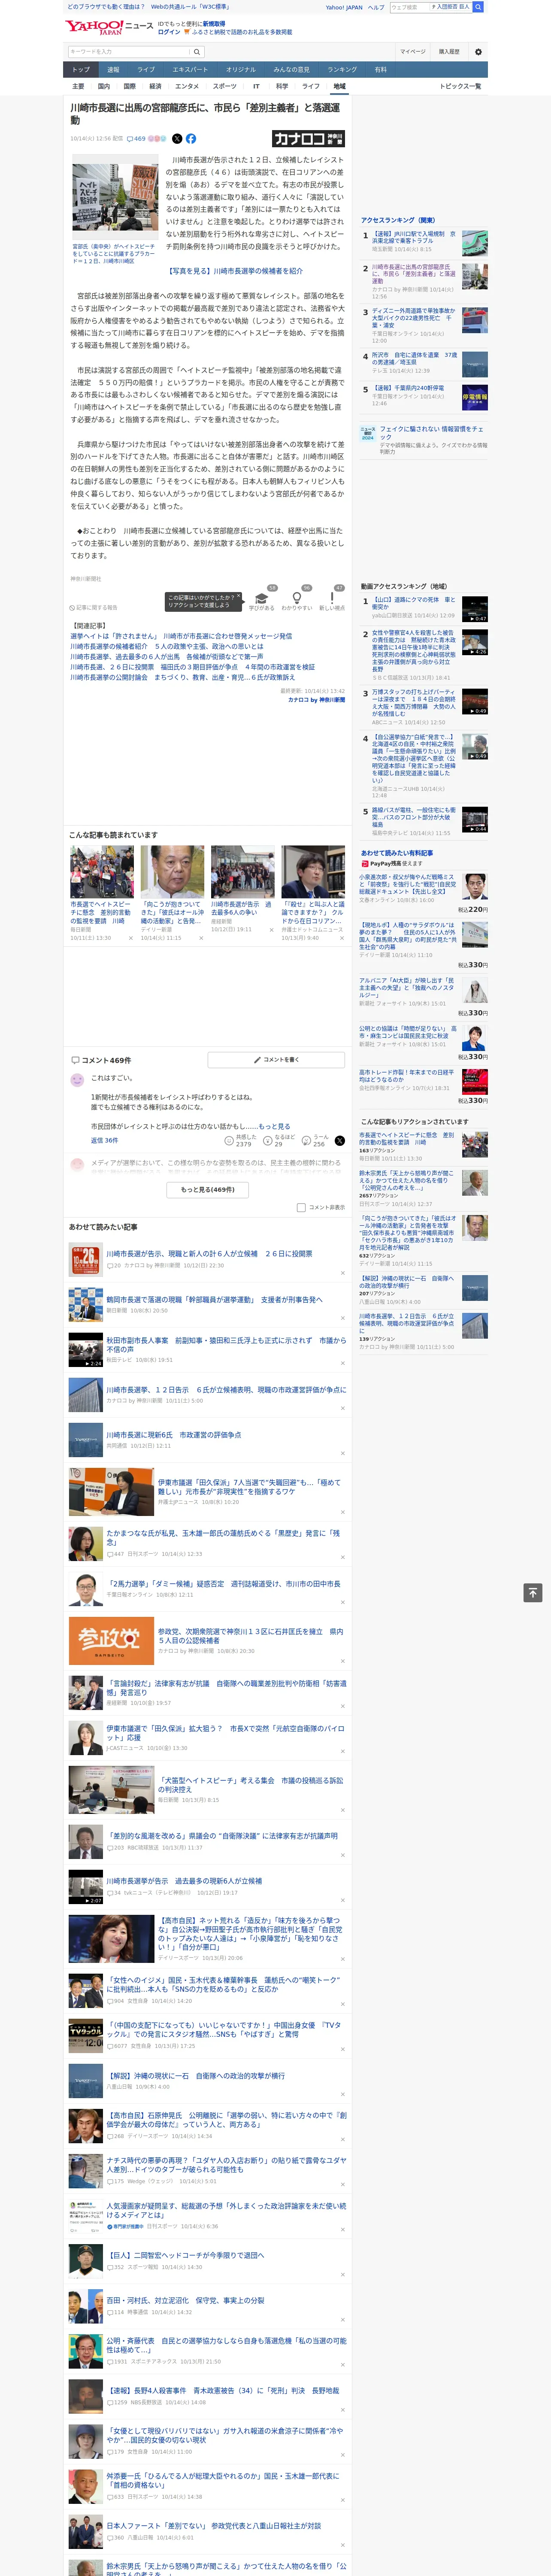Share article via X icon
The height and width of the screenshot is (2576, 551).
pyautogui.click(x=177, y=139)
